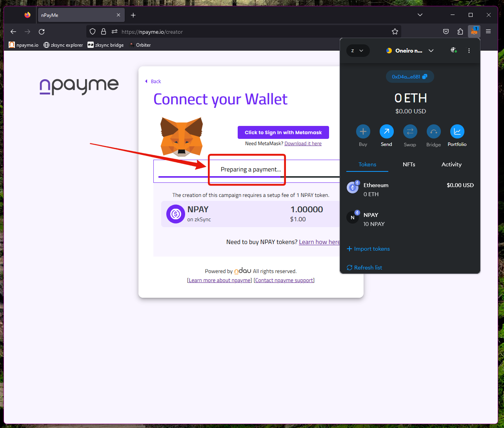Open the Orbiter bookmark

pos(140,45)
